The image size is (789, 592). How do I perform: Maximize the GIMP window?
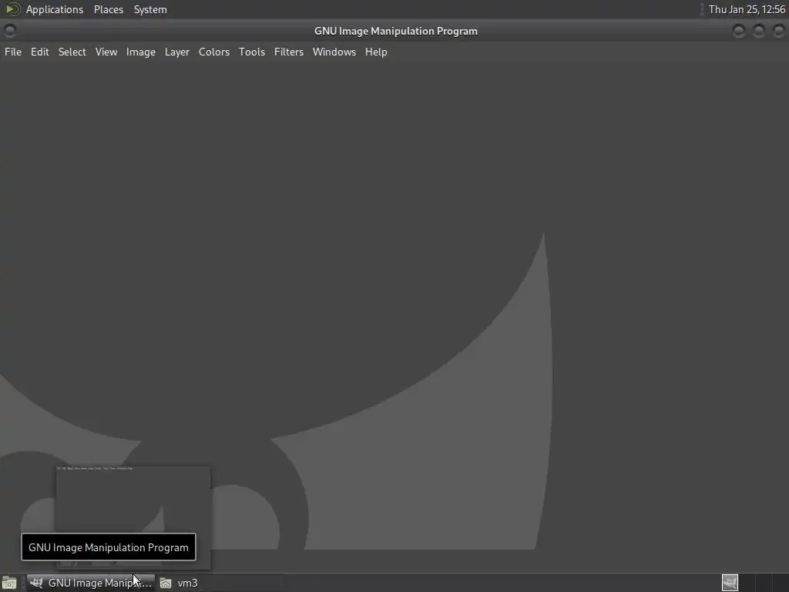759,31
